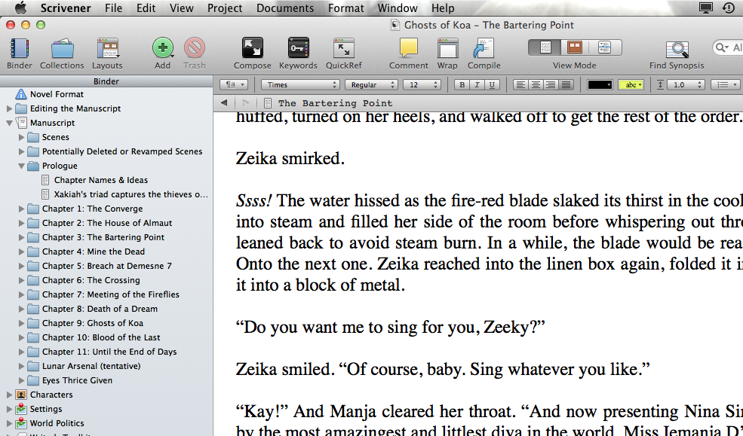Center align the text
The image size is (743, 436).
(x=536, y=84)
